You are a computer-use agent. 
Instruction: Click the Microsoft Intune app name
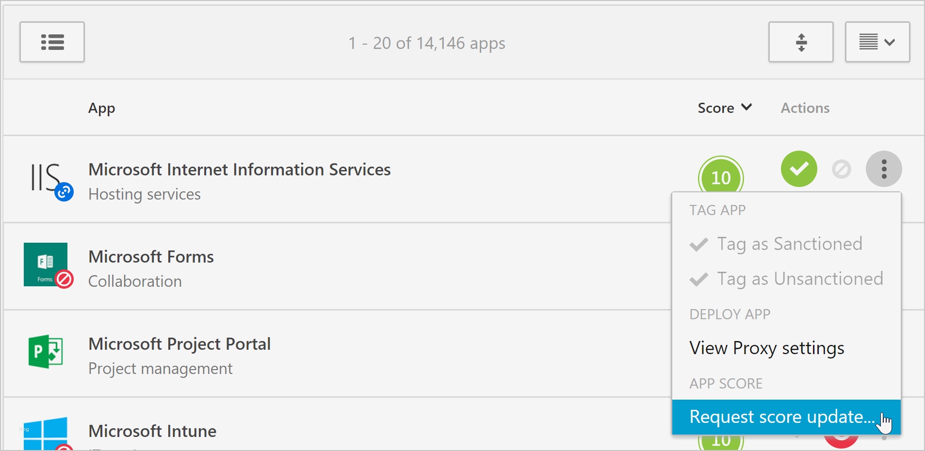pyautogui.click(x=152, y=431)
